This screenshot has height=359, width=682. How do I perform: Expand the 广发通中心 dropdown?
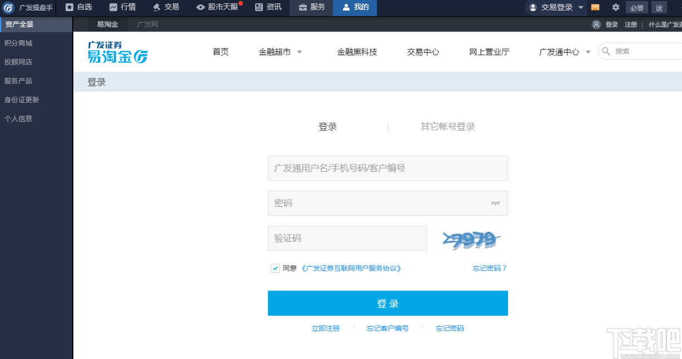564,51
